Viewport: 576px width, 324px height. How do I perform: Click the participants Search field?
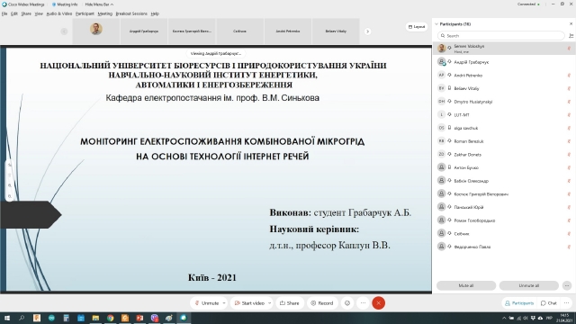(x=501, y=36)
